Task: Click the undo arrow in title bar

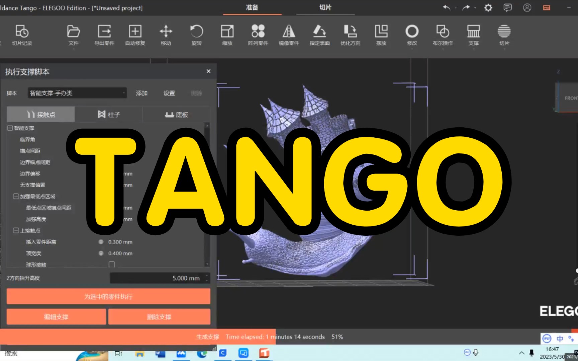Action: point(447,7)
